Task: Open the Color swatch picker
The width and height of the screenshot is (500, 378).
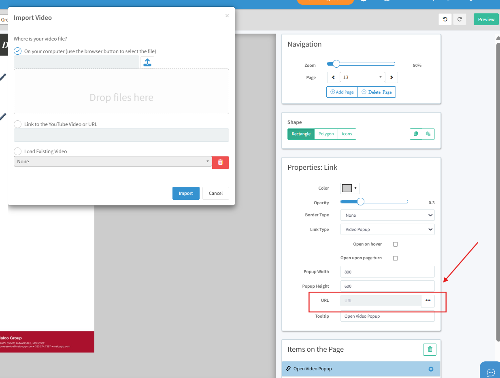Action: pos(350,188)
